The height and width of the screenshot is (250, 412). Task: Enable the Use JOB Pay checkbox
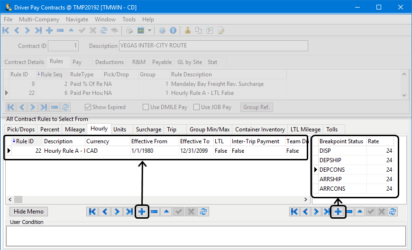tap(197, 107)
